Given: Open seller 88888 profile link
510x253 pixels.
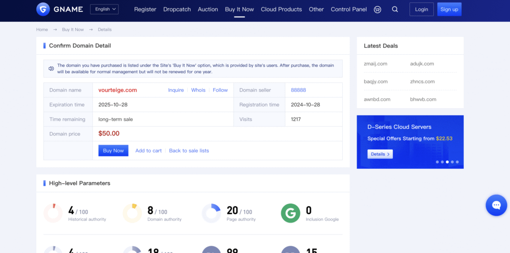Looking at the screenshot, I should [298, 90].
